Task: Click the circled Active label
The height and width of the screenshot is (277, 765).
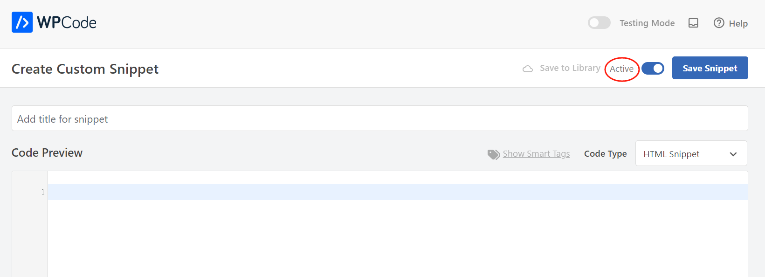Action: (x=621, y=69)
